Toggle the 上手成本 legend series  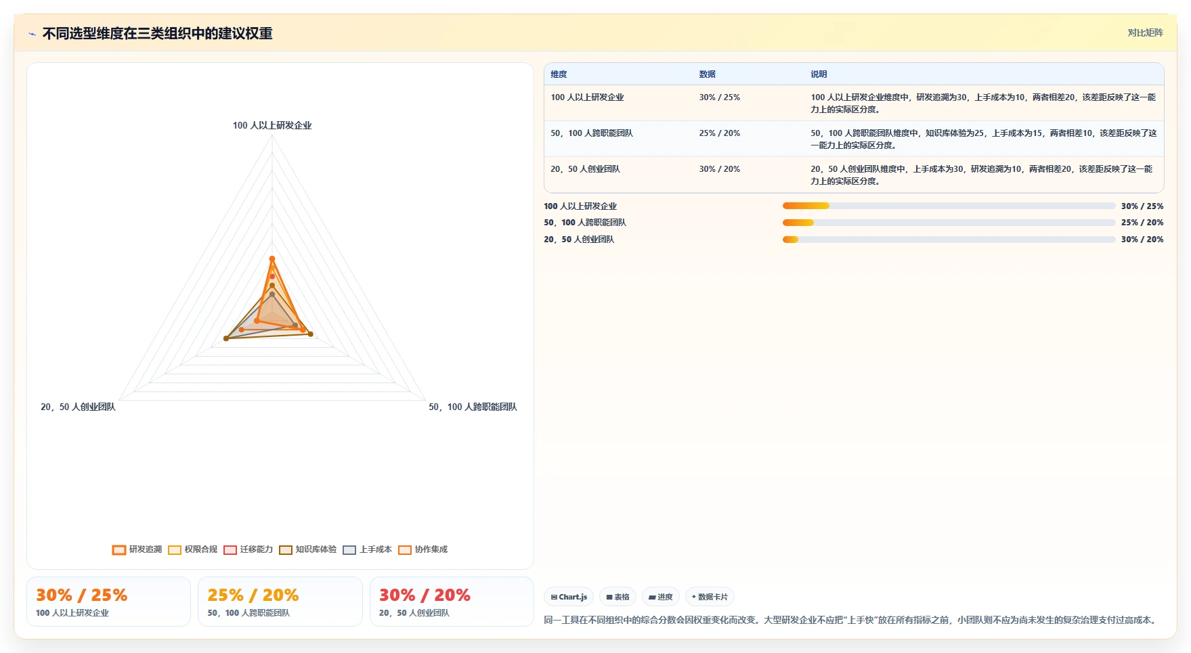pyautogui.click(x=367, y=549)
